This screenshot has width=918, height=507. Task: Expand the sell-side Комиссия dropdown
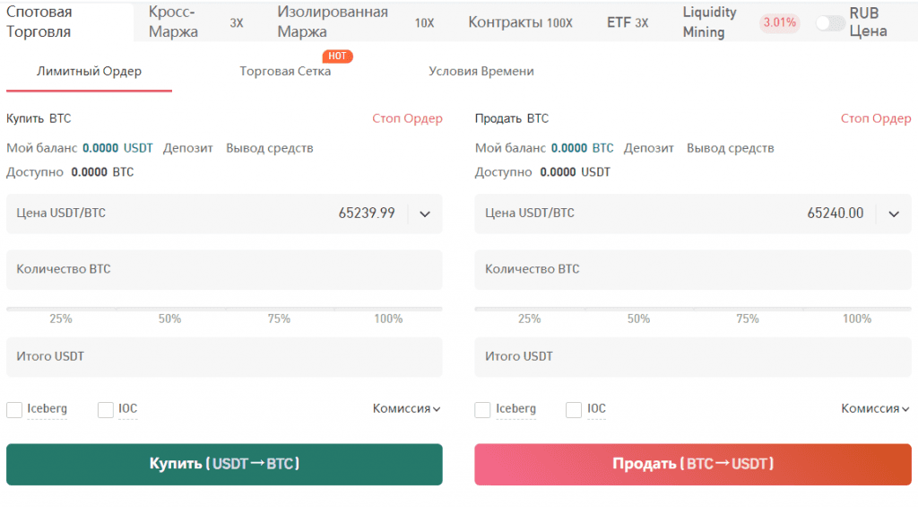coord(875,408)
